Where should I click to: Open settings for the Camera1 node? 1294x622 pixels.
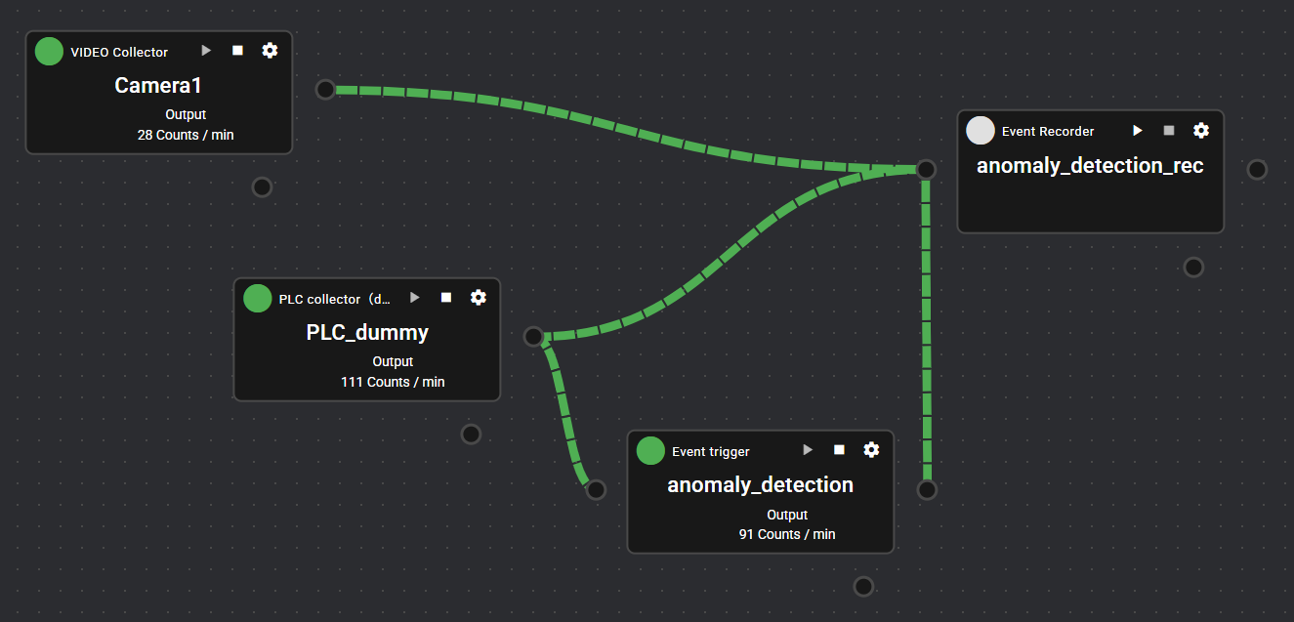pyautogui.click(x=270, y=50)
